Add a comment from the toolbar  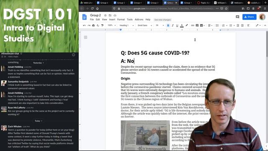(197, 25)
